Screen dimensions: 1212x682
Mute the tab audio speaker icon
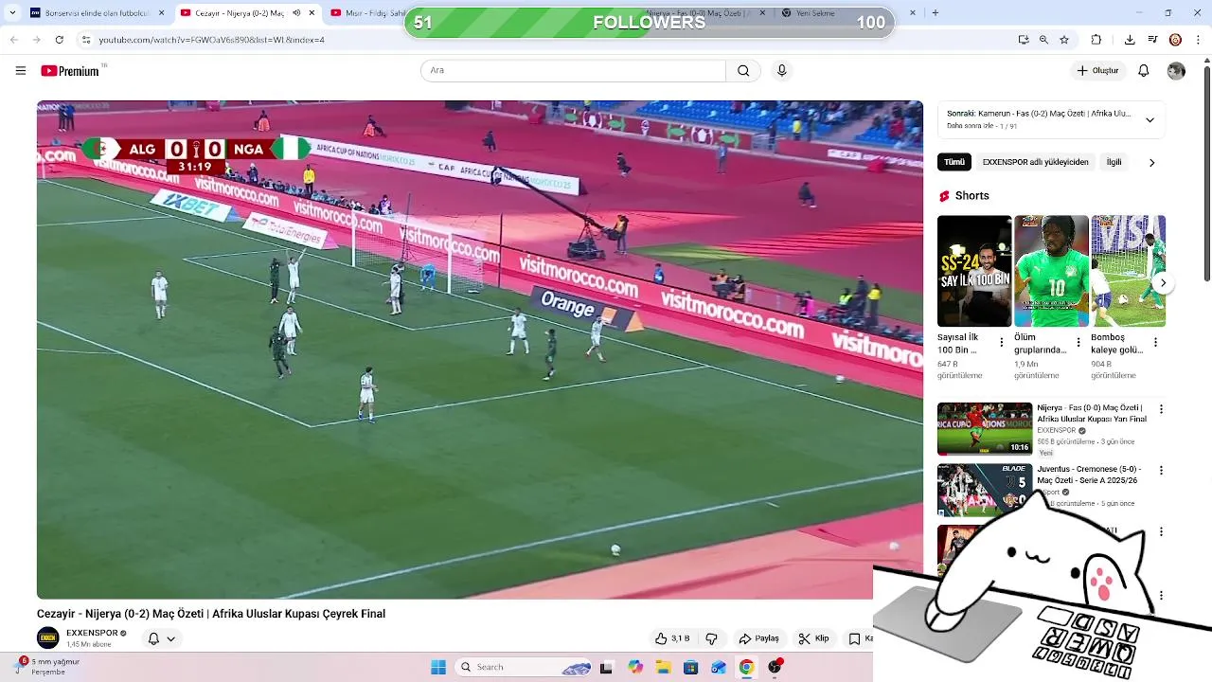(x=296, y=13)
